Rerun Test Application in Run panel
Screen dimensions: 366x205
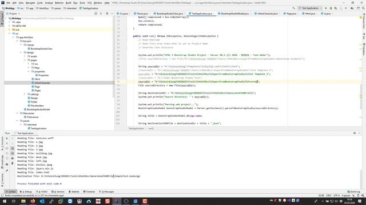(x=7, y=138)
